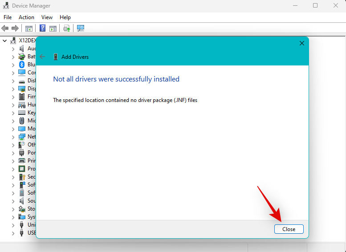Click the heading 'Not all drivers were successfully installed'
The height and width of the screenshot is (252, 346).
pos(116,79)
